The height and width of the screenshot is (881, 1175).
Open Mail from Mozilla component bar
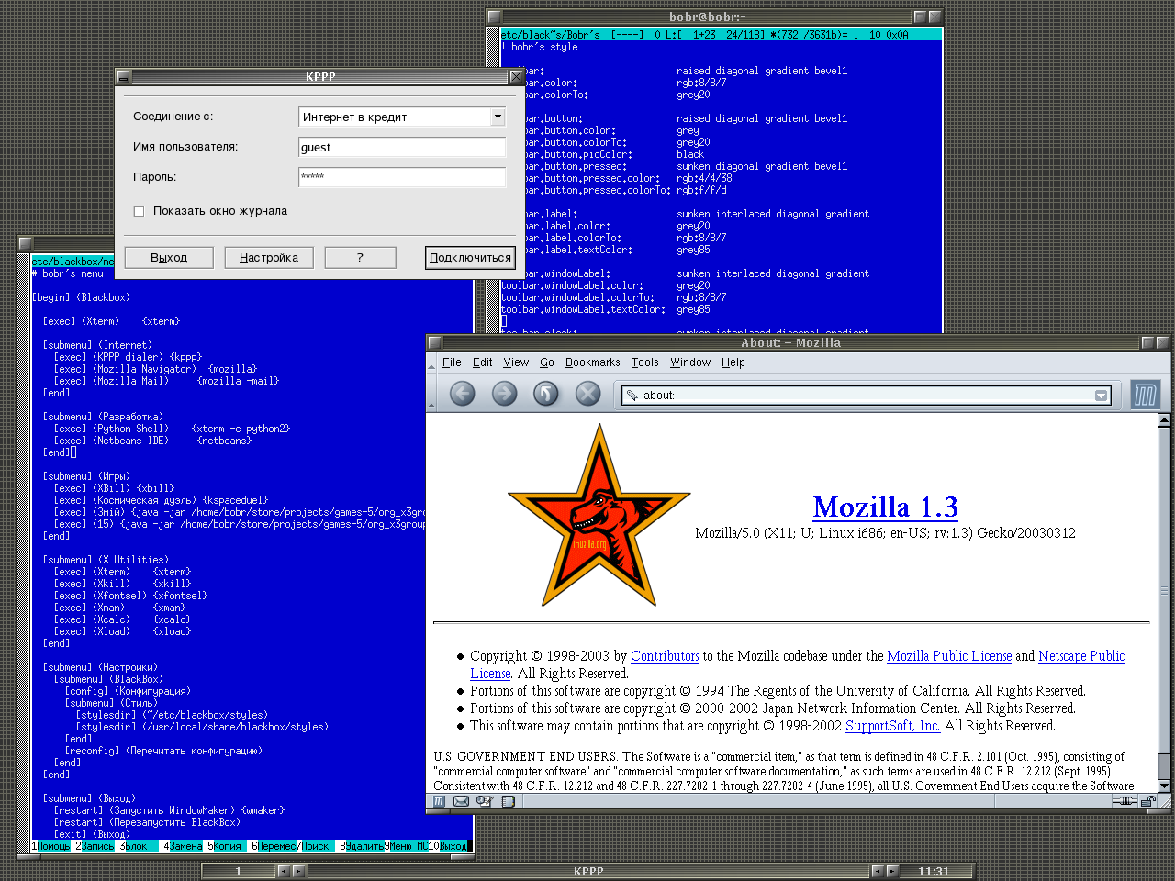pyautogui.click(x=462, y=801)
